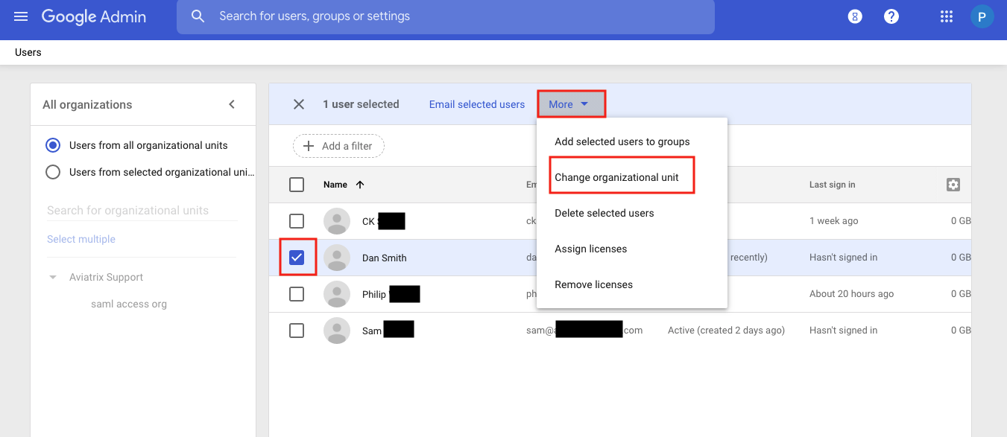The image size is (1007, 437).
Task: Collapse the All organizations panel
Action: click(x=232, y=104)
